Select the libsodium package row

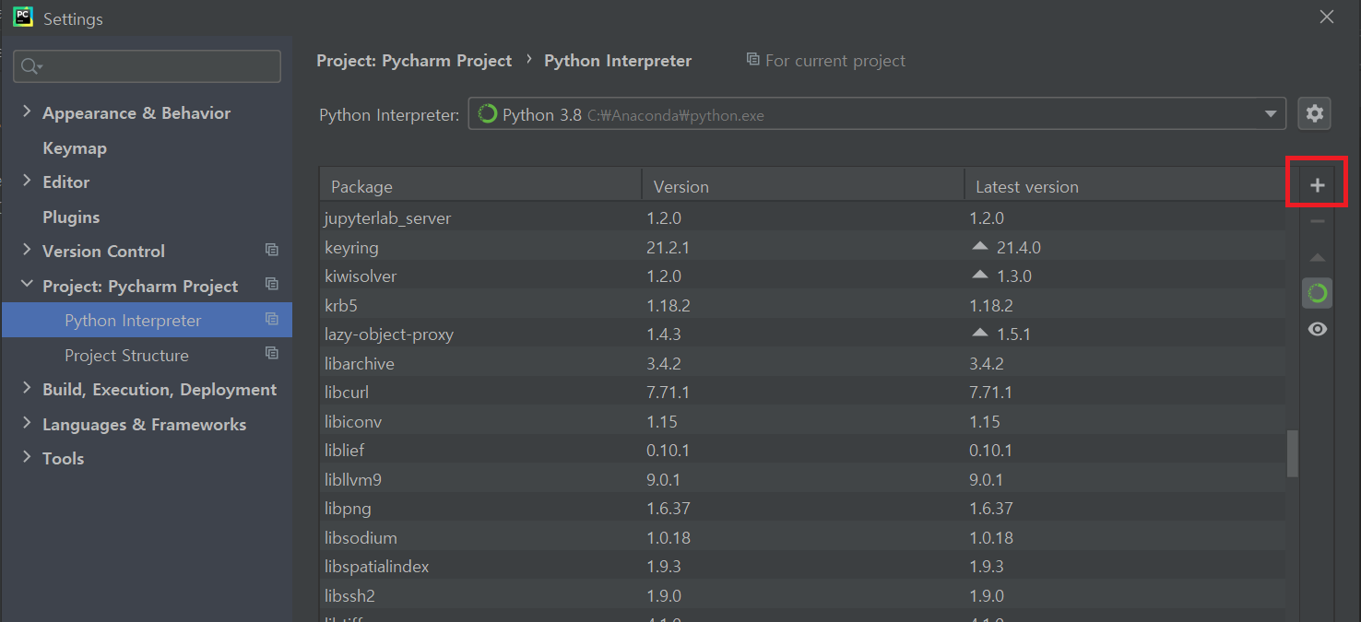[802, 537]
